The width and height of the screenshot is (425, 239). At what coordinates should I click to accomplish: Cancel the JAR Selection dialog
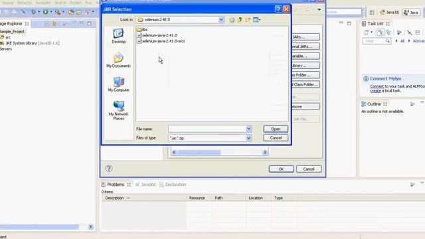tap(276, 138)
